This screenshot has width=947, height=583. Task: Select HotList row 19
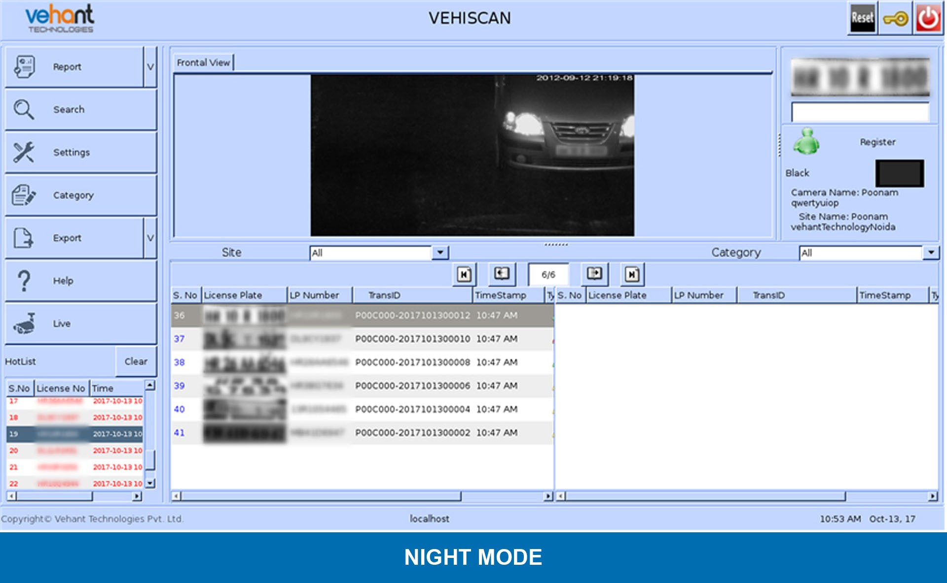click(x=75, y=434)
